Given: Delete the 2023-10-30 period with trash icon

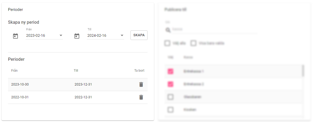Looking at the screenshot, I should [x=141, y=84].
